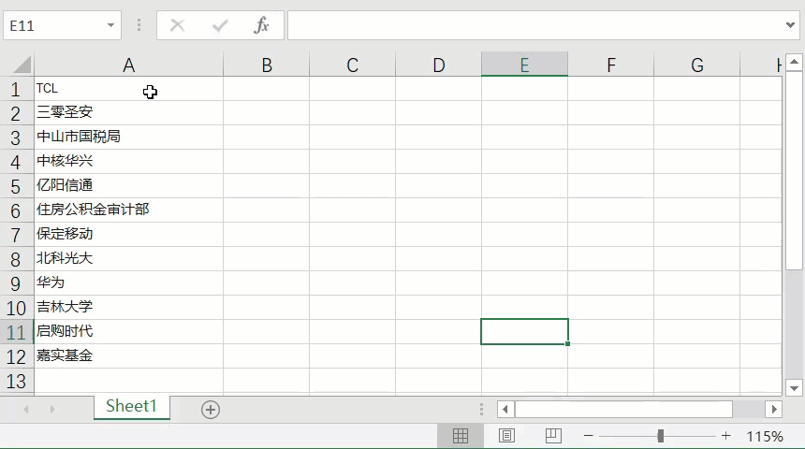Open the Insert Function fx dialog
This screenshot has width=805, height=449.
pos(261,25)
